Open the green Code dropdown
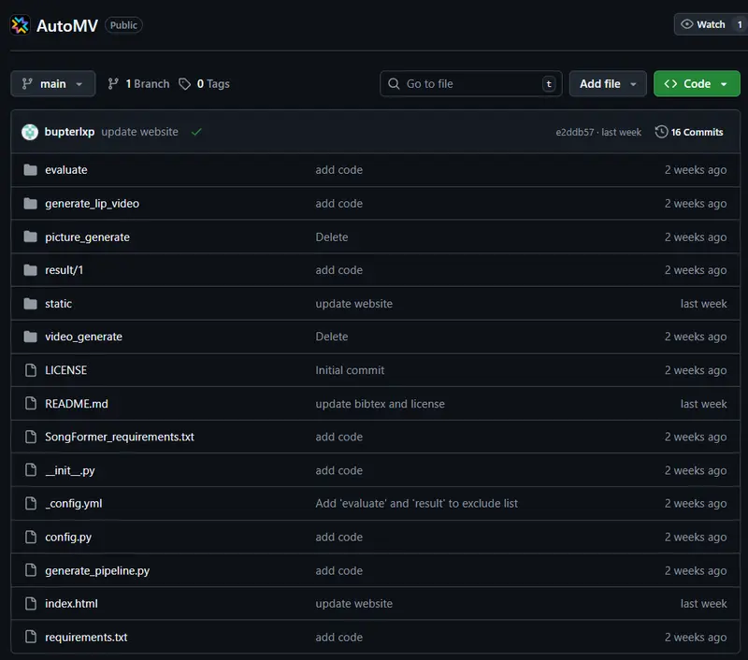Viewport: 748px width, 660px height. point(696,84)
